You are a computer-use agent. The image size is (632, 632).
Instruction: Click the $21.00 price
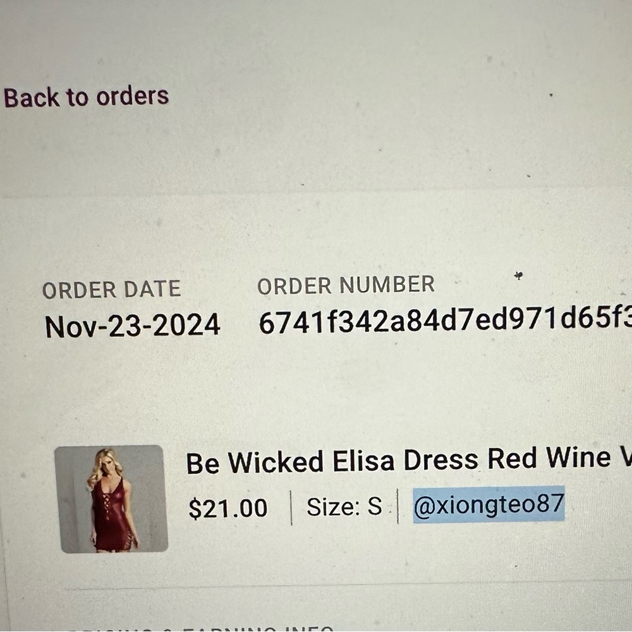pyautogui.click(x=228, y=508)
